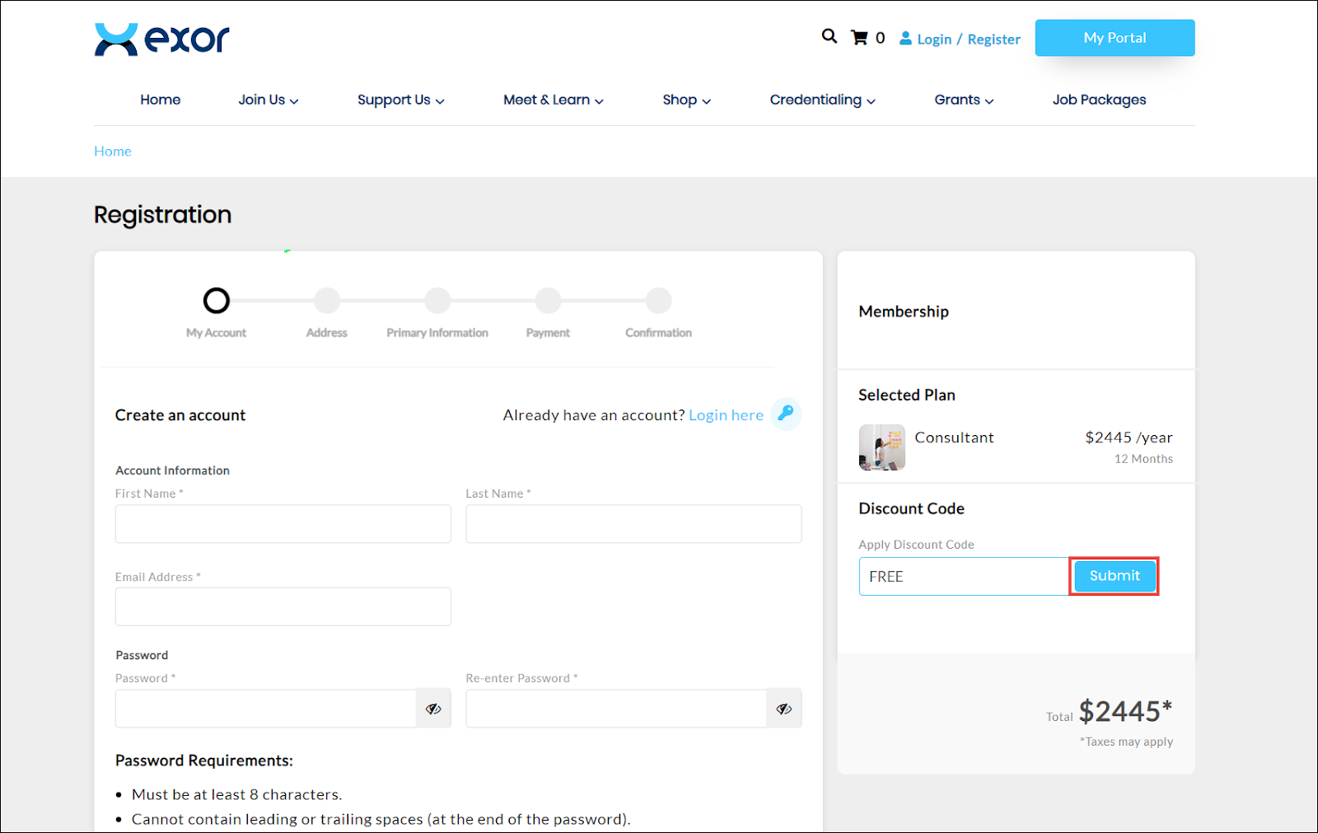Click the My Portal button

1115,38
